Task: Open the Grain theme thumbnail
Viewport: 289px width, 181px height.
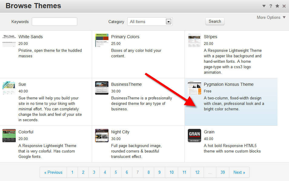Action: (194, 136)
